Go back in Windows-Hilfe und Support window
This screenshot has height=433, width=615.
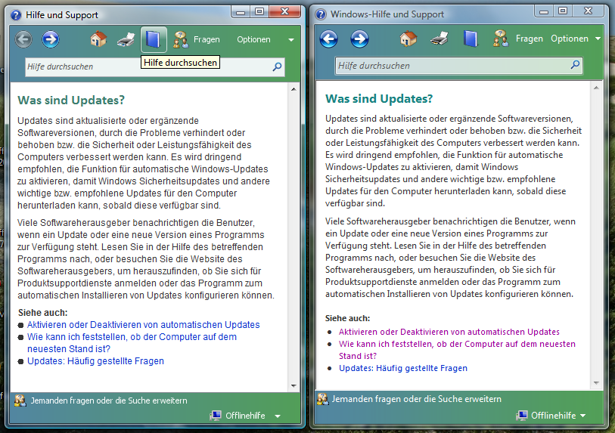pos(328,39)
